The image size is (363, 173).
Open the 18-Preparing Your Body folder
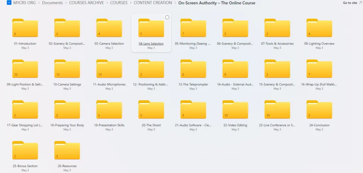(x=67, y=110)
